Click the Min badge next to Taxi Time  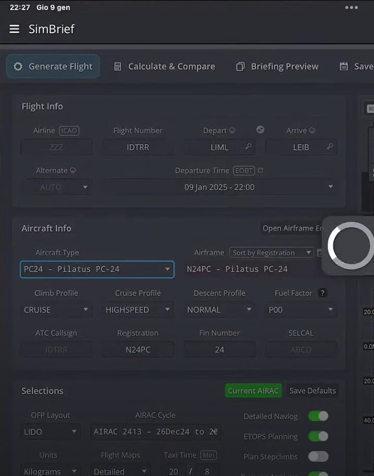coord(208,455)
